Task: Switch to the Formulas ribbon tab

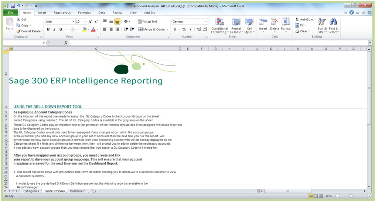Action: click(x=85, y=13)
